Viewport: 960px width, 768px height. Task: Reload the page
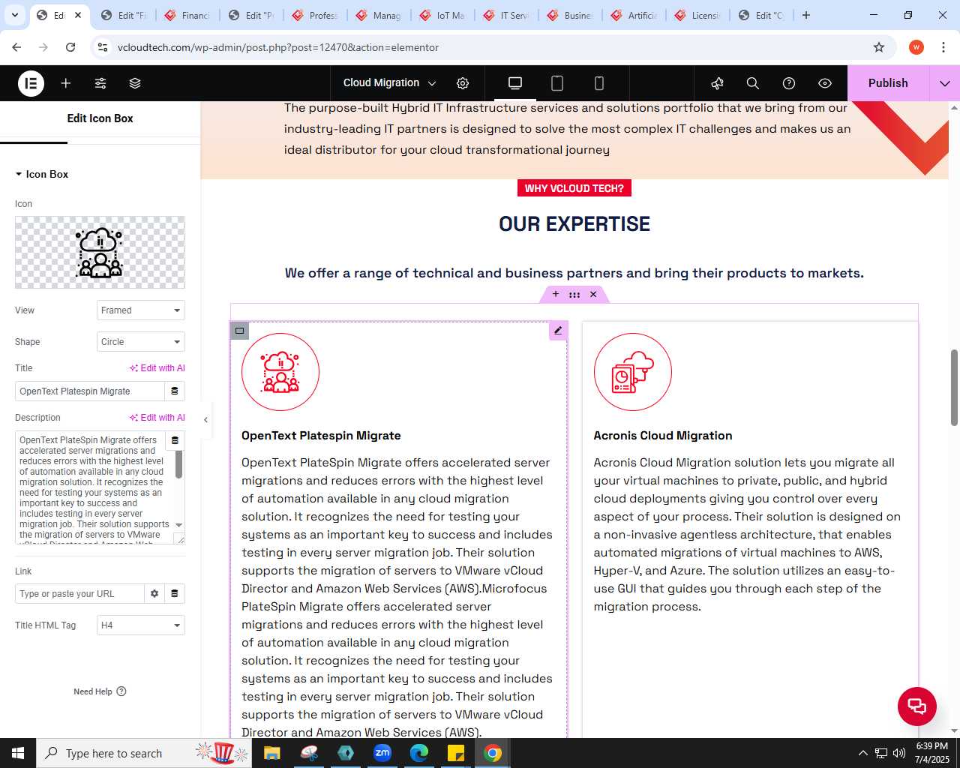(70, 47)
